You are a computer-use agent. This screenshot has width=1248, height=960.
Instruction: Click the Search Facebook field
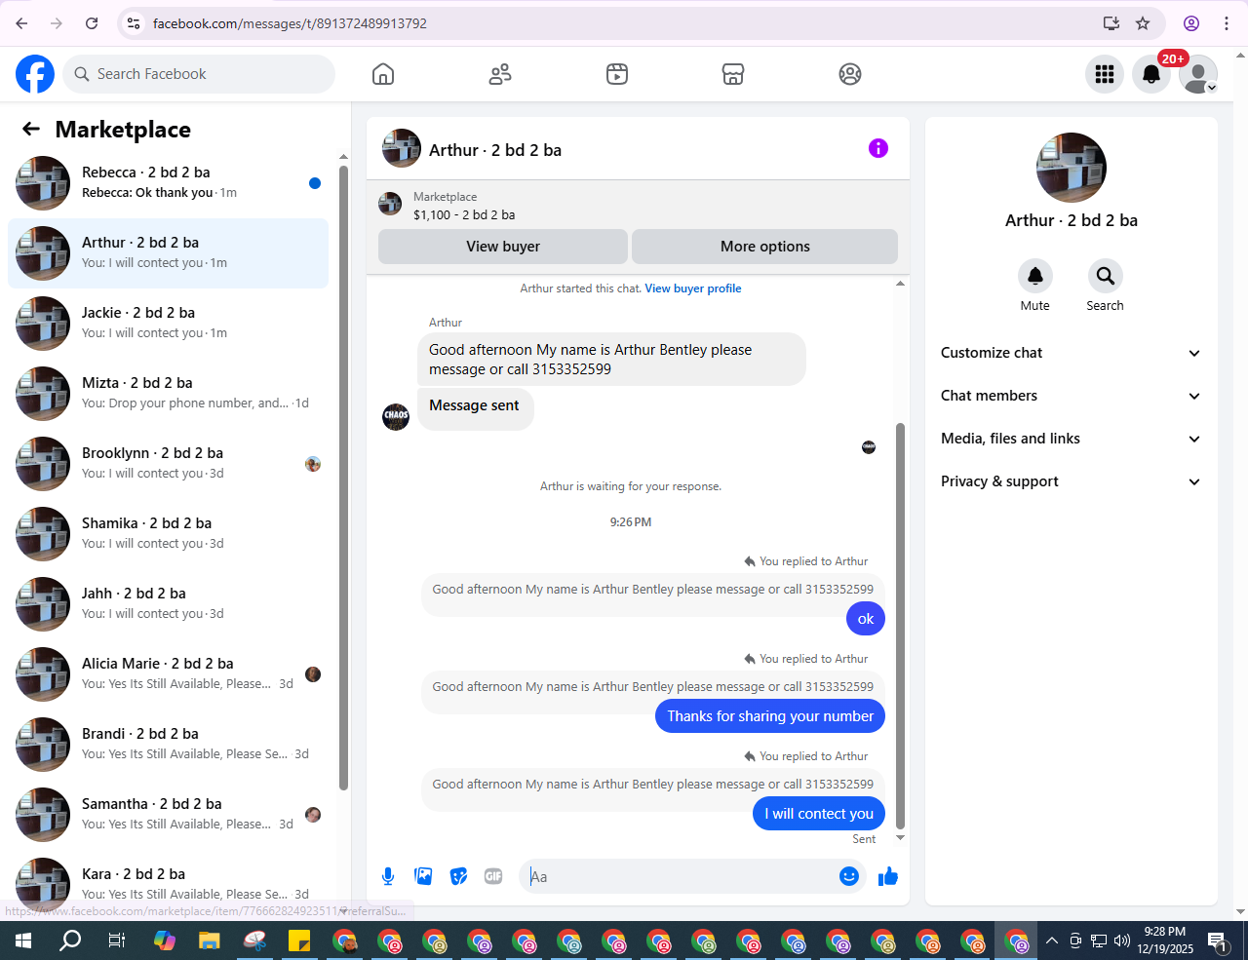[x=199, y=74]
